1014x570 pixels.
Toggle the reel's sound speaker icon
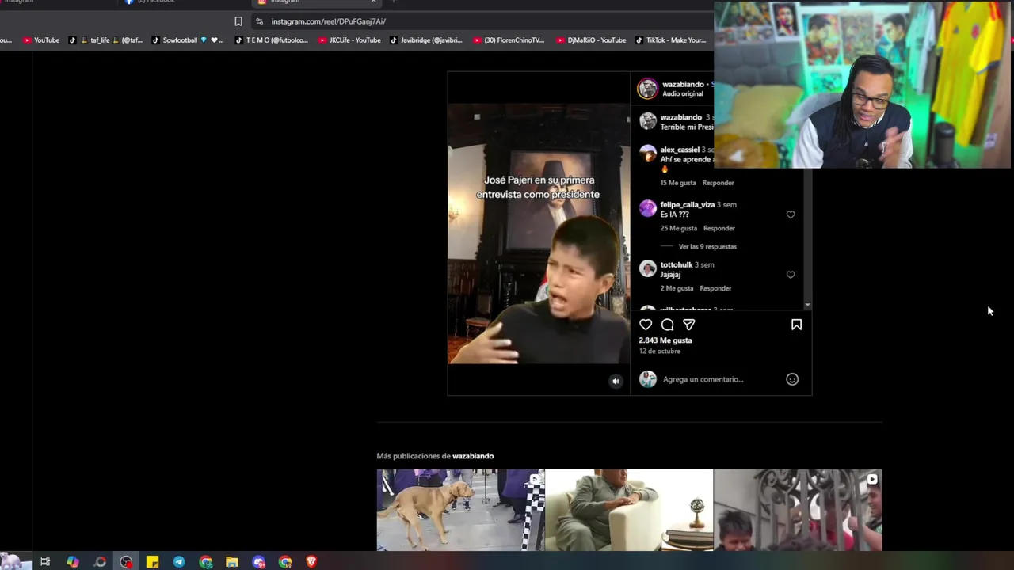pos(616,381)
